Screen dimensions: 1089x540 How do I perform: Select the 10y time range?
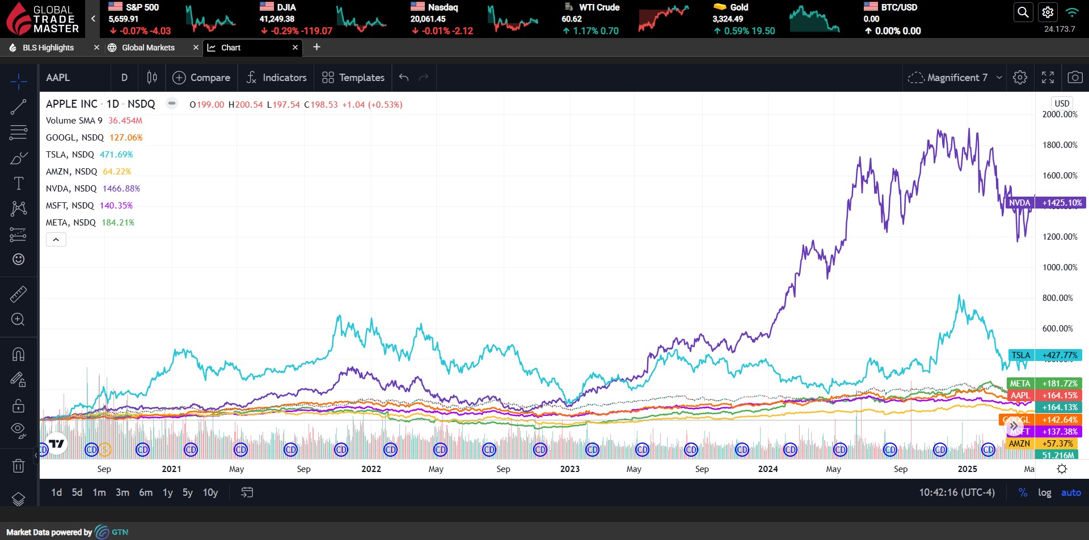point(210,492)
